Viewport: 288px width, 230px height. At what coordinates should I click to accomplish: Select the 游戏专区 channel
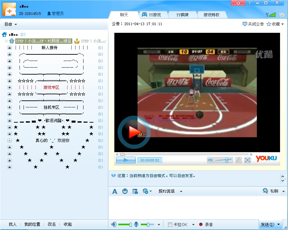click(x=51, y=87)
